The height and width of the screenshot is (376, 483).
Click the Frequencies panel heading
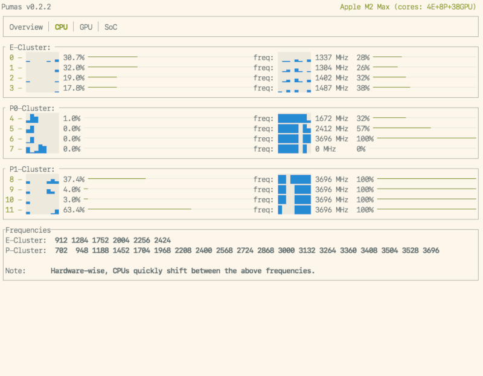28,230
